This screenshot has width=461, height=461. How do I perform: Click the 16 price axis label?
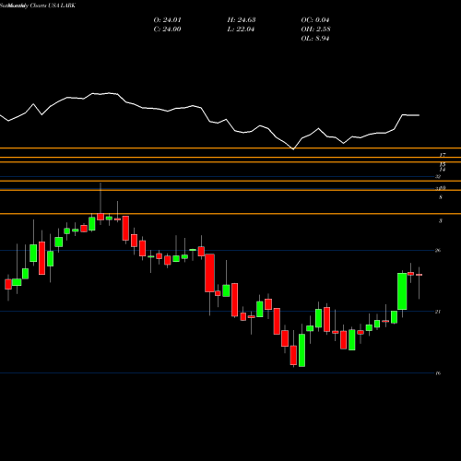coord(438,373)
